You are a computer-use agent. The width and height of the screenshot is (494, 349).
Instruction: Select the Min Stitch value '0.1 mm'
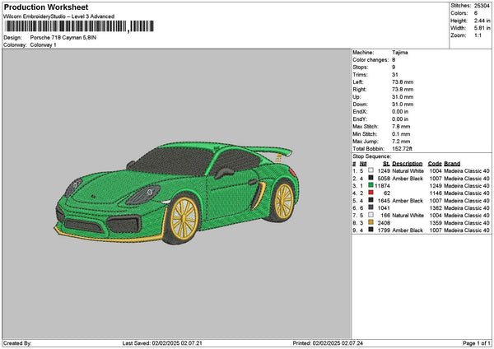(401, 134)
